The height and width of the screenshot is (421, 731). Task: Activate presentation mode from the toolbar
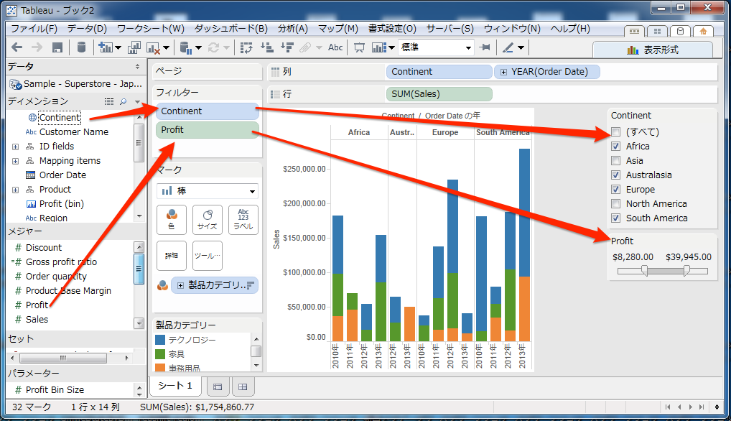[358, 48]
